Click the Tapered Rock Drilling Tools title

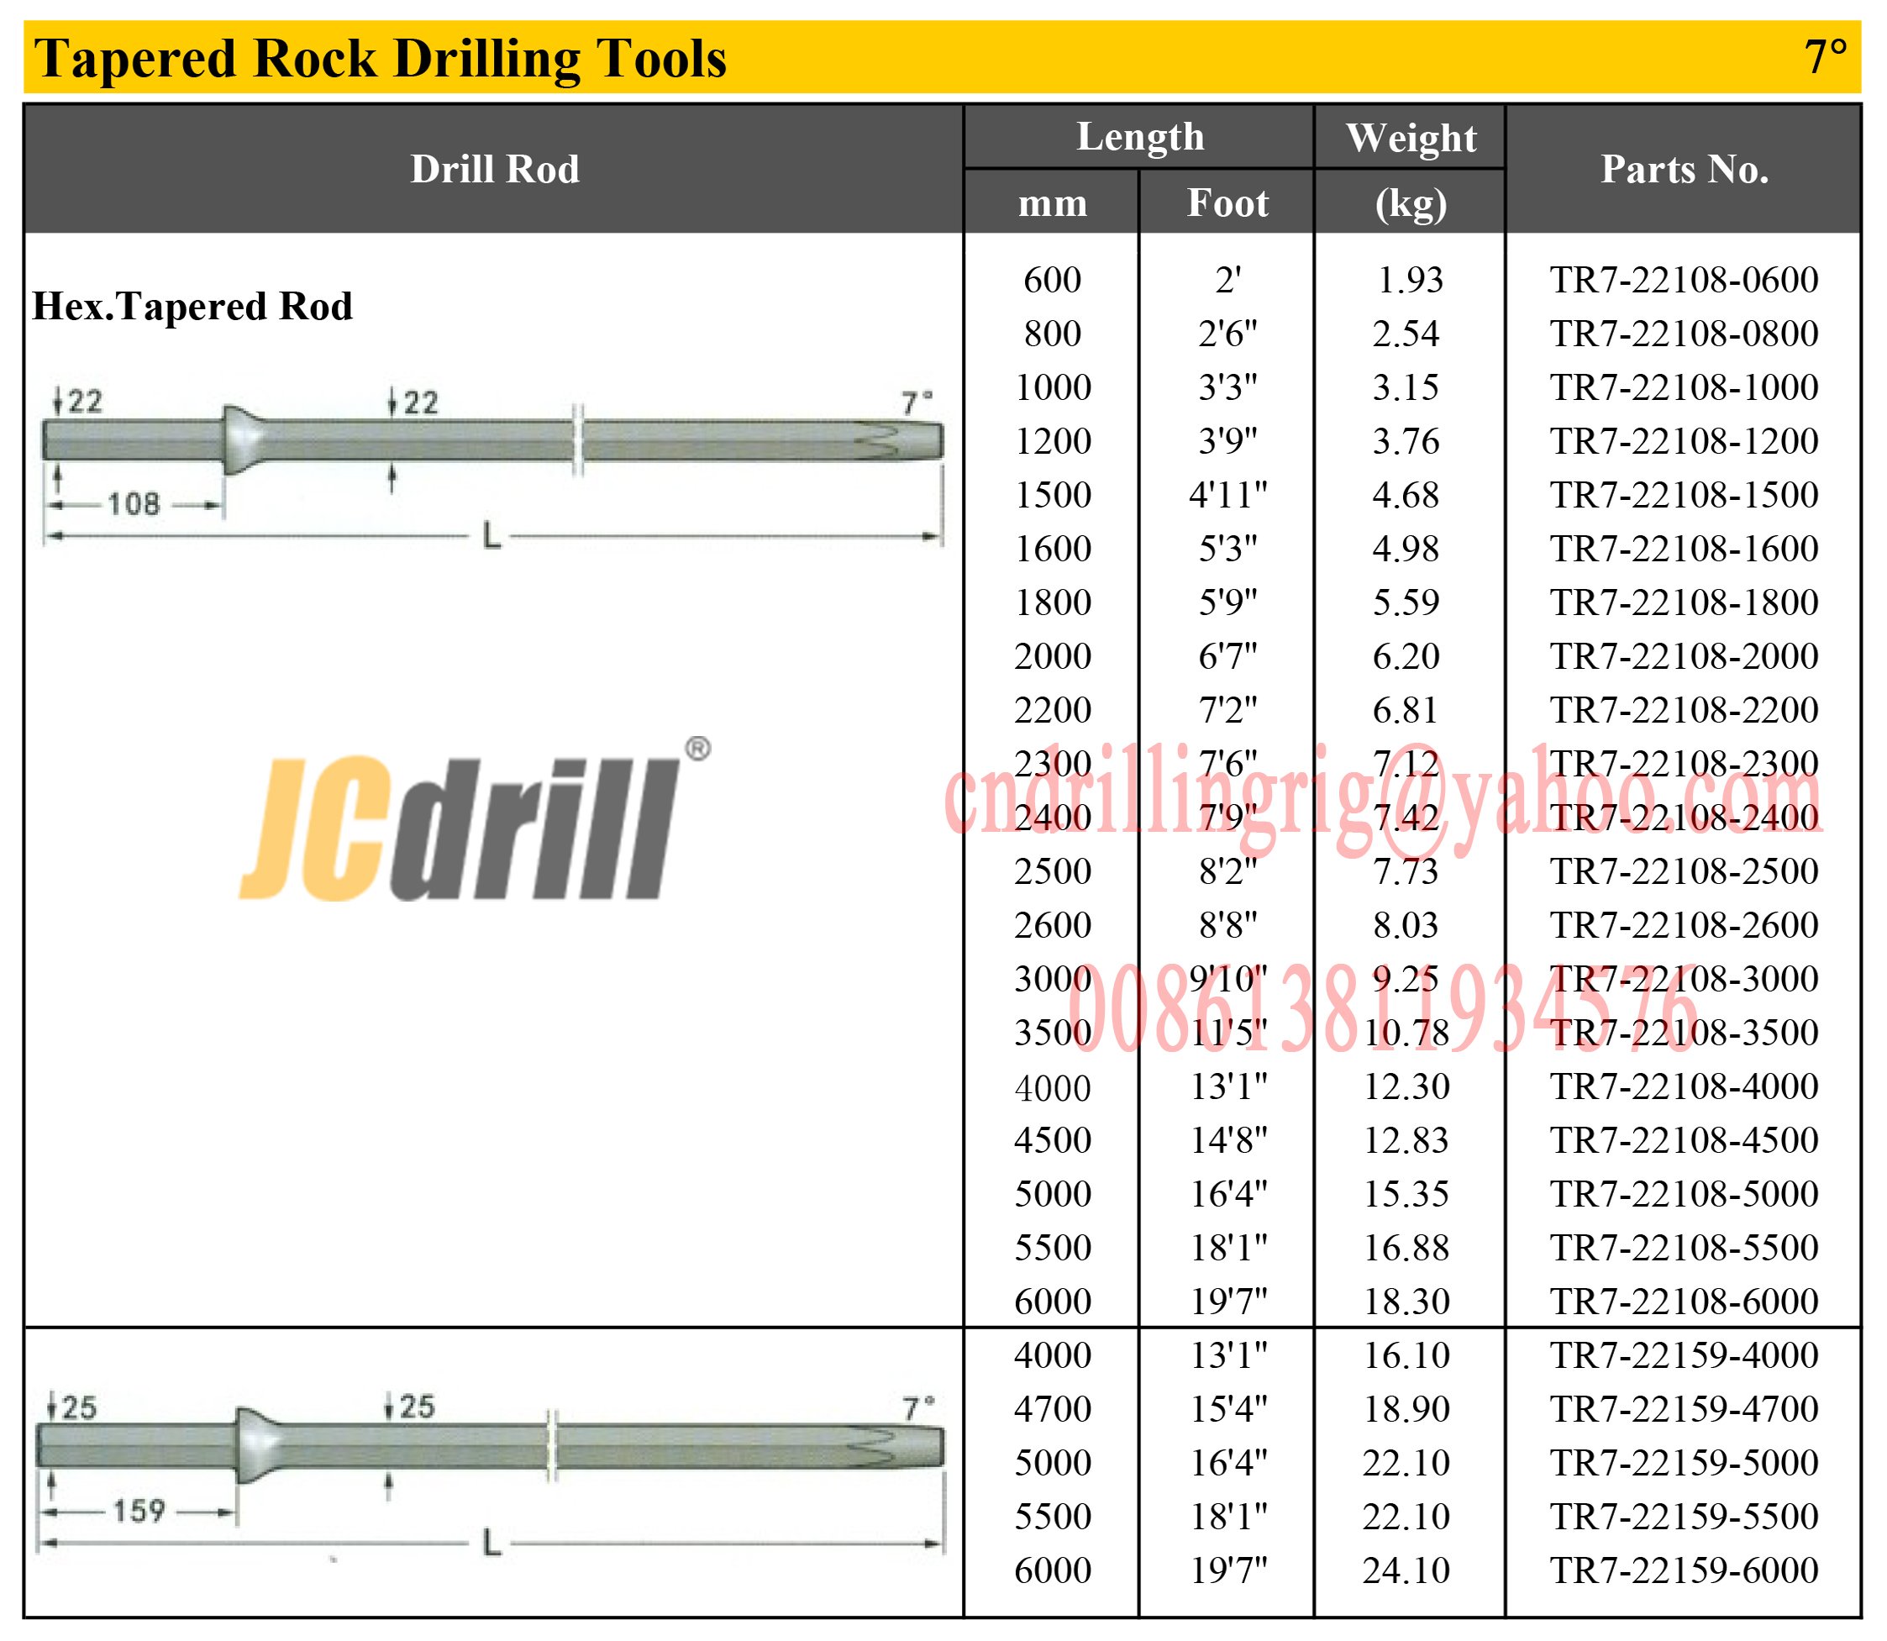(380, 59)
